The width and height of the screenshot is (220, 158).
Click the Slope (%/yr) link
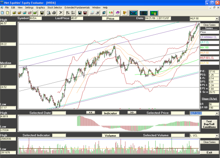pos(209,99)
